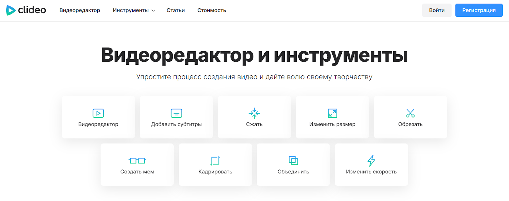Open the Создать мем label
The image size is (509, 201).
click(x=137, y=171)
